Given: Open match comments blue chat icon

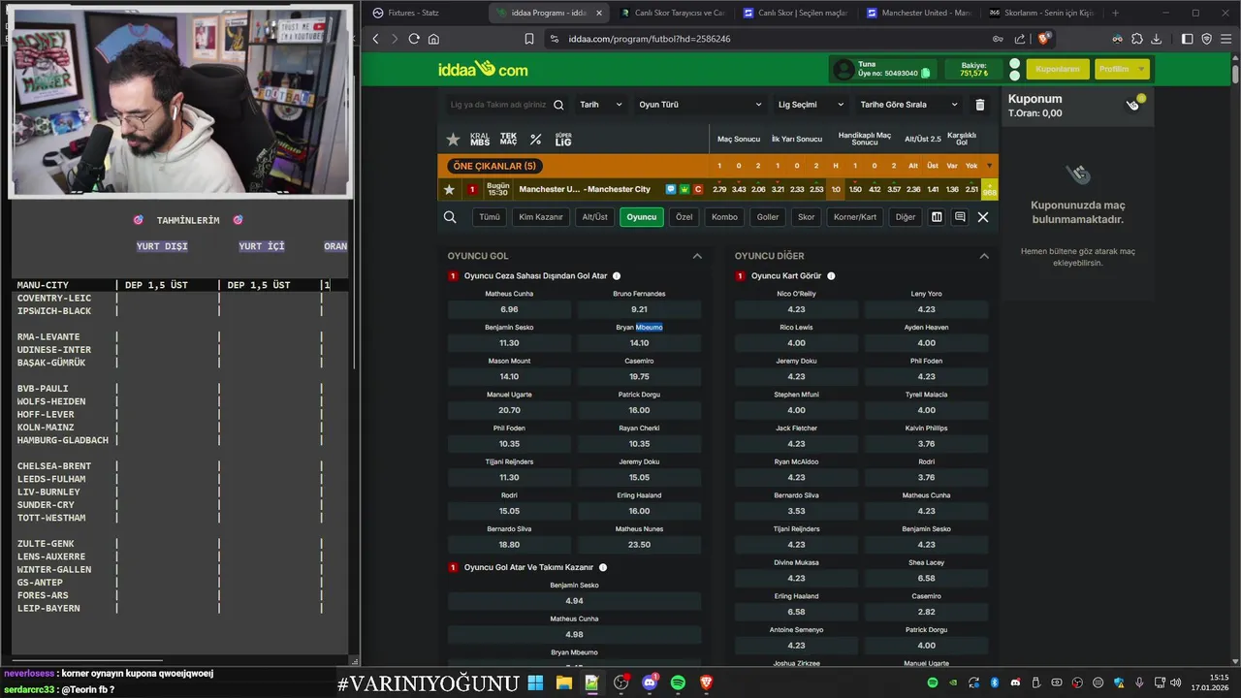Looking at the screenshot, I should click(671, 189).
